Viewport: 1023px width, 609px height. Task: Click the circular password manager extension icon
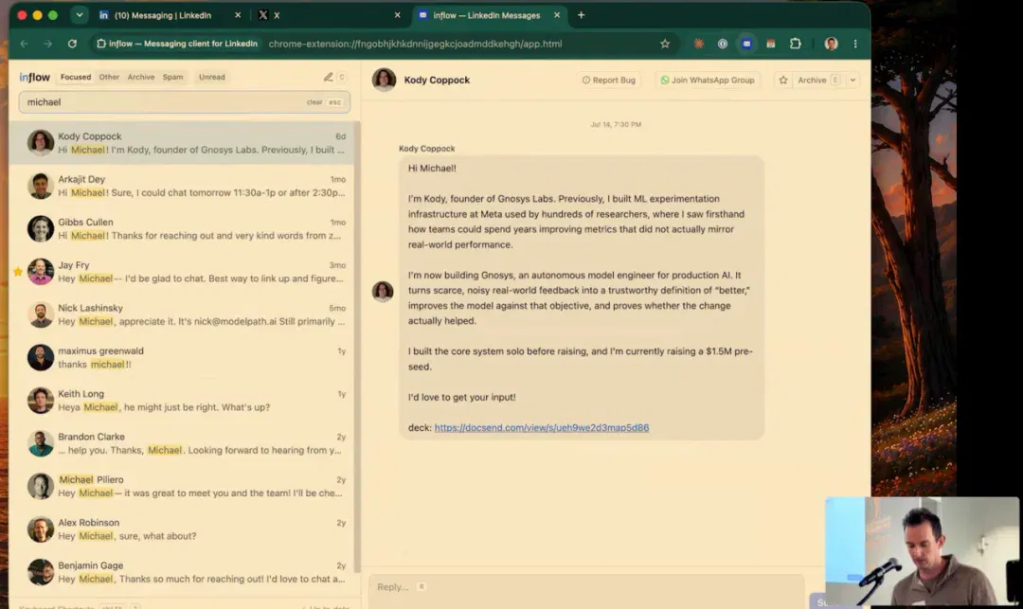coord(722,44)
